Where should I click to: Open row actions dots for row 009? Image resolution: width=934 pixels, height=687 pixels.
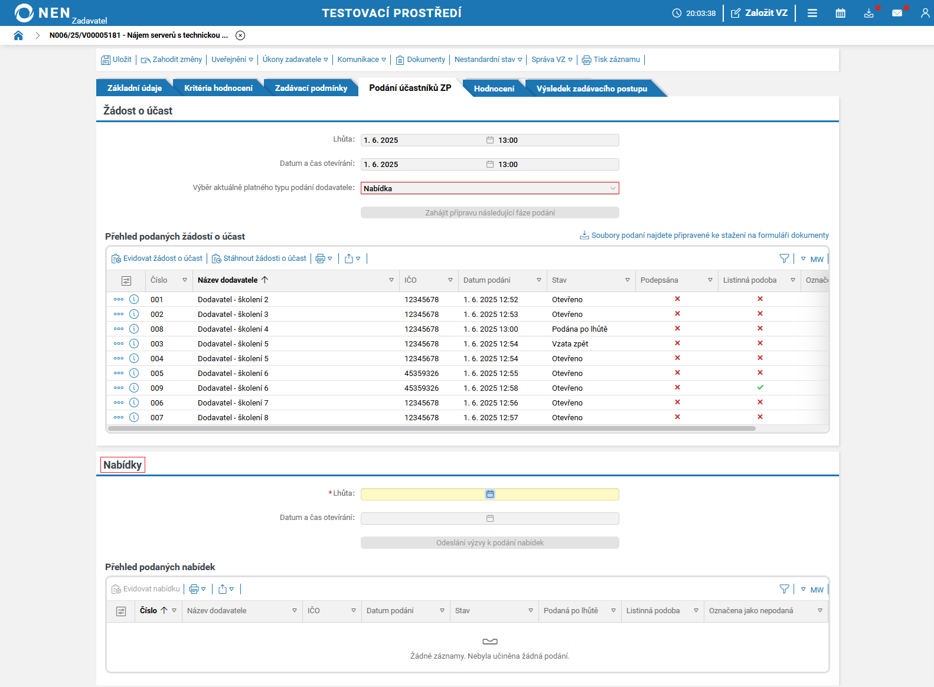tap(119, 388)
